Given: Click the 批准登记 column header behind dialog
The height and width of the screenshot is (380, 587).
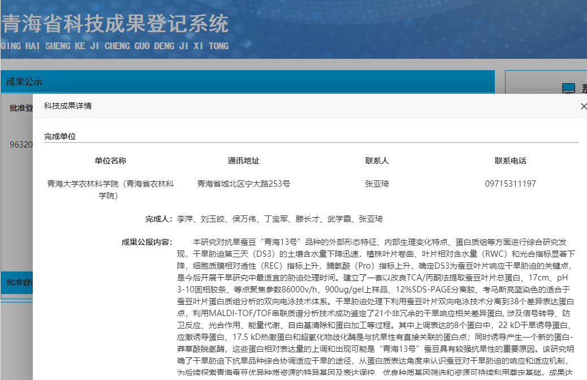Looking at the screenshot, I should [21, 108].
